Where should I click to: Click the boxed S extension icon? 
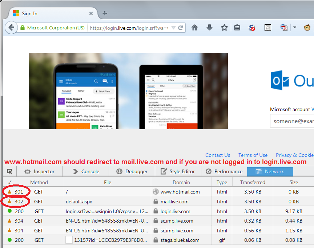pos(268,27)
